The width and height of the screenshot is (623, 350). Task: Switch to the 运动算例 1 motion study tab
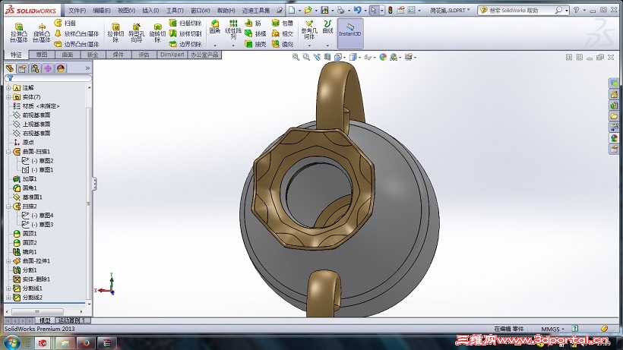pos(72,320)
